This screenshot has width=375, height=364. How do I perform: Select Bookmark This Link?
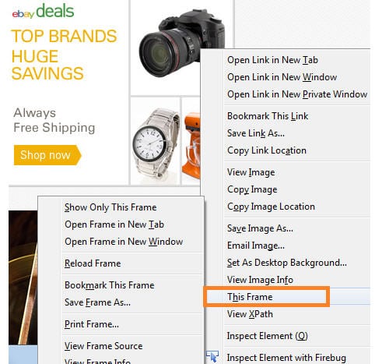click(268, 116)
